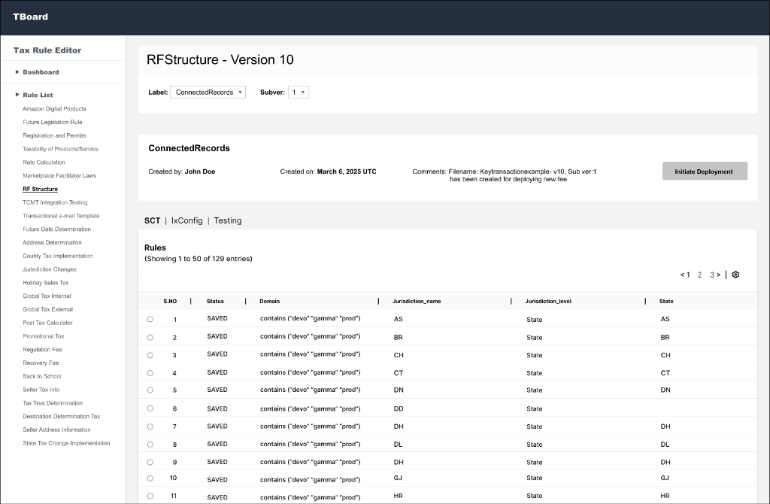770x504 pixels.
Task: Switch to the IxConfig tab
Action: pos(186,220)
